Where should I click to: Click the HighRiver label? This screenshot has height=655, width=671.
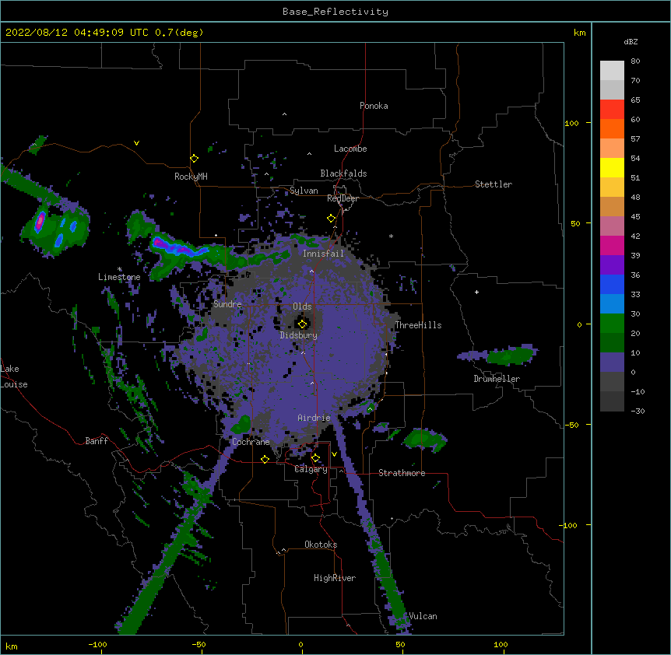335,578
